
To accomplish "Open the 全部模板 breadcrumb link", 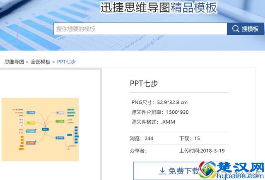I will (x=41, y=62).
